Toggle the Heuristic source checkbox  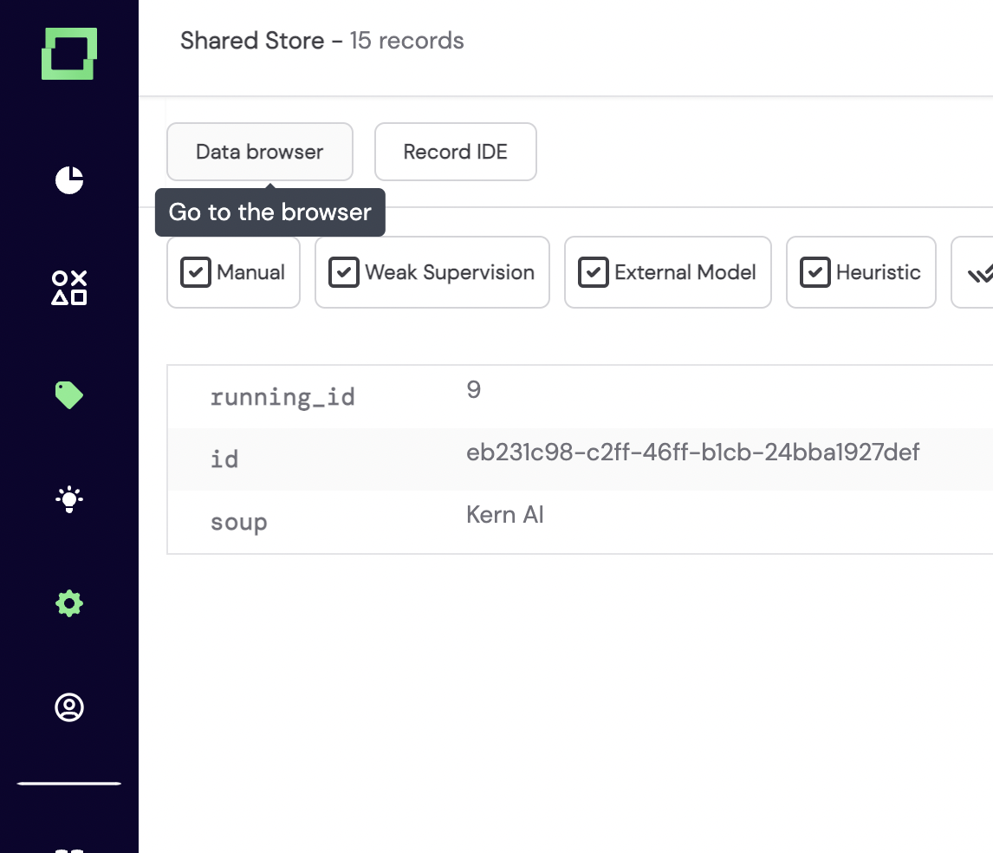pos(815,272)
